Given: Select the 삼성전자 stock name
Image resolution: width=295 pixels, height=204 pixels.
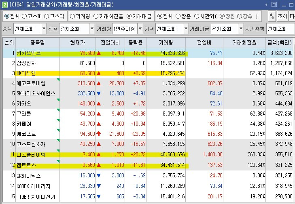Looking at the screenshot, I should click(26, 63).
